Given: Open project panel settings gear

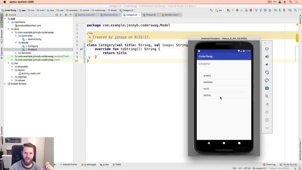Looking at the screenshot, I should coord(66,15).
